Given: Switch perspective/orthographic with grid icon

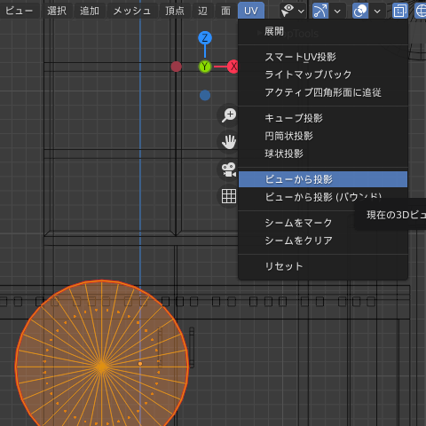Looking at the screenshot, I should [x=229, y=196].
